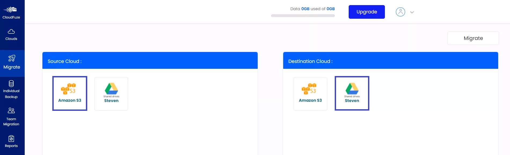The width and height of the screenshot is (510, 155).
Task: Click the Migrate button at top right
Action: pyautogui.click(x=473, y=38)
